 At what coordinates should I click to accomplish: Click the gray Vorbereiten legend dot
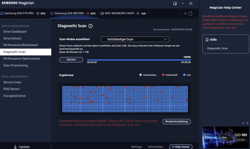(141, 75)
